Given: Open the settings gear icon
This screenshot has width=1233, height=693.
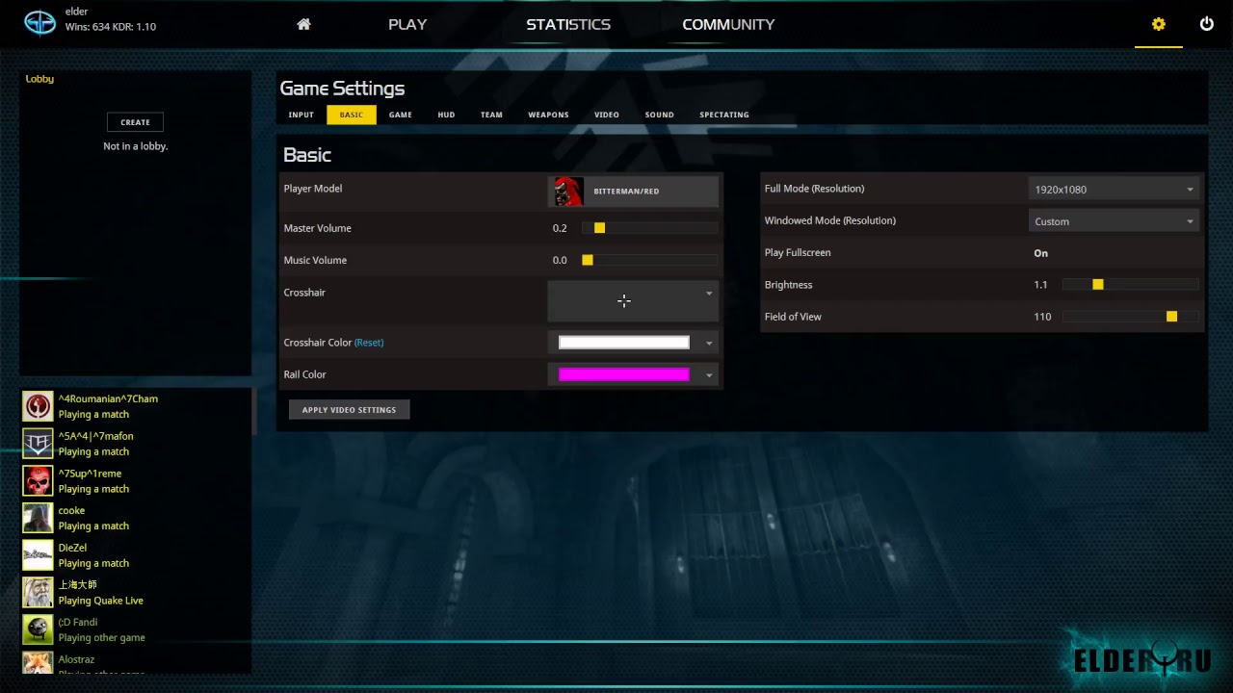Looking at the screenshot, I should (1159, 24).
